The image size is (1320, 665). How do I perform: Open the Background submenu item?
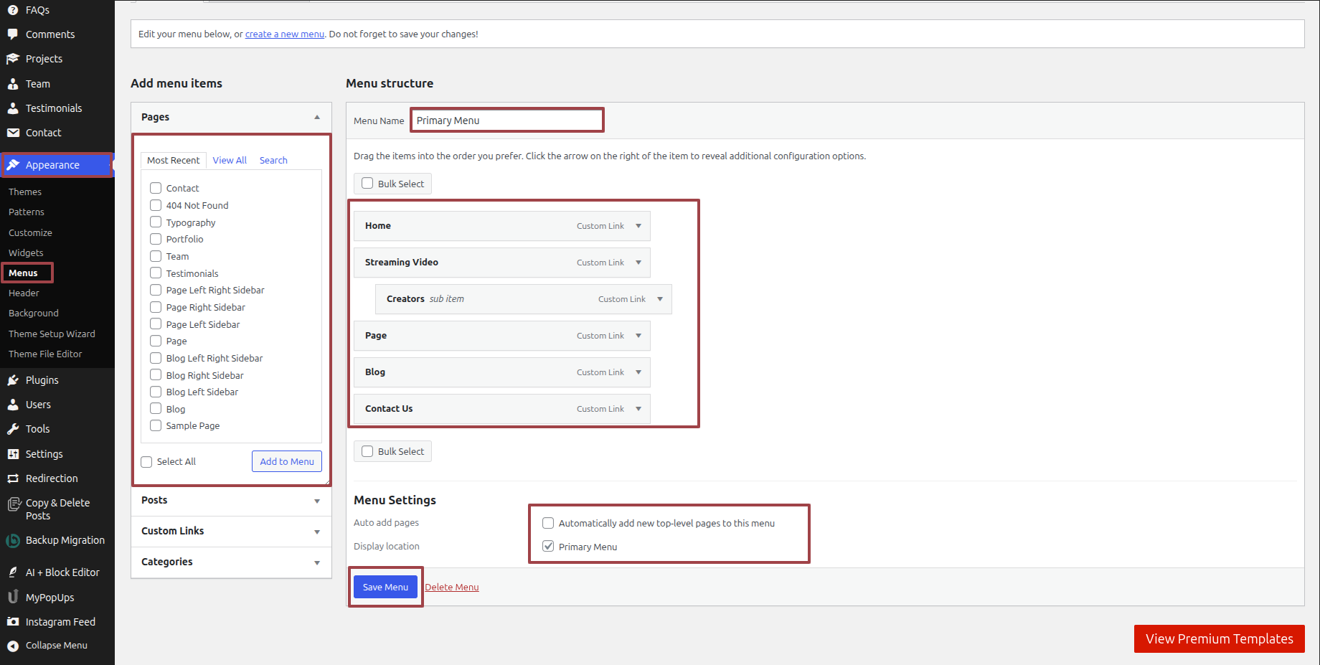coord(34,313)
